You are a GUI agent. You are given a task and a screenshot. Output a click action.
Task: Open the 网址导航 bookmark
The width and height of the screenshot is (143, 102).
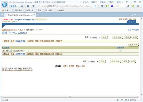pos(17,11)
